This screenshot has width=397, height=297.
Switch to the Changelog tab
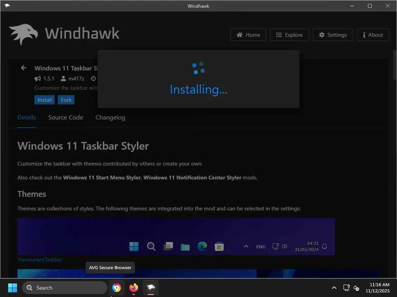coord(110,118)
